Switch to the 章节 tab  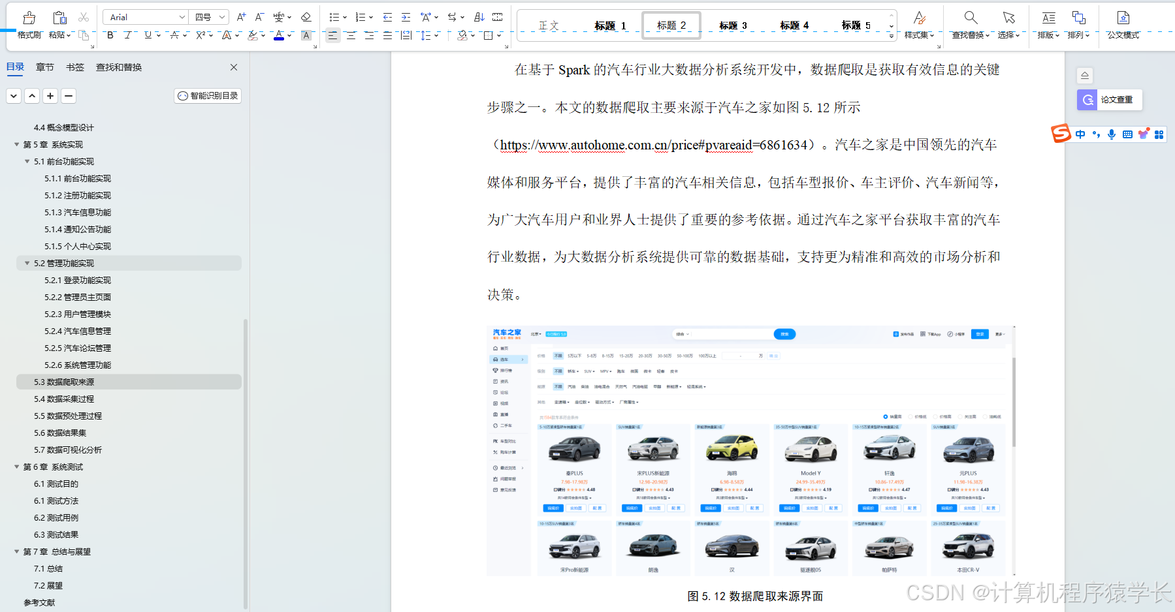pyautogui.click(x=45, y=67)
